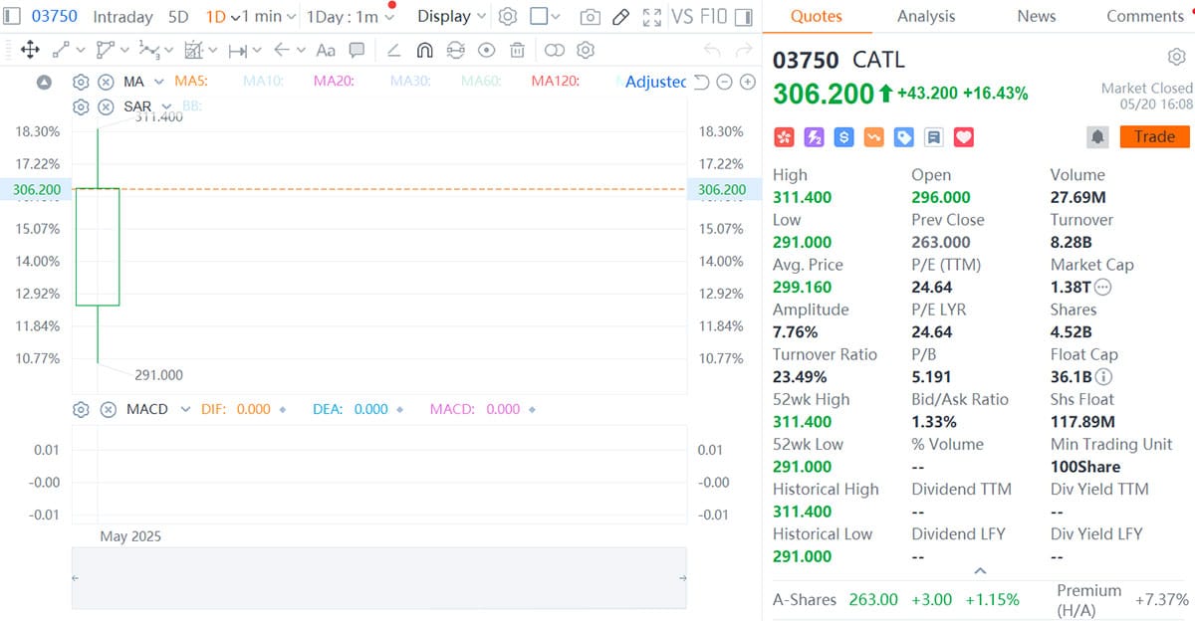Activate the magnet snap tool
Image resolution: width=1195 pixels, height=621 pixels.
[426, 50]
